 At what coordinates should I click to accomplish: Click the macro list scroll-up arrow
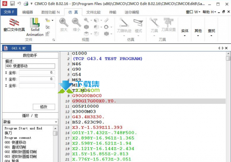55,129
